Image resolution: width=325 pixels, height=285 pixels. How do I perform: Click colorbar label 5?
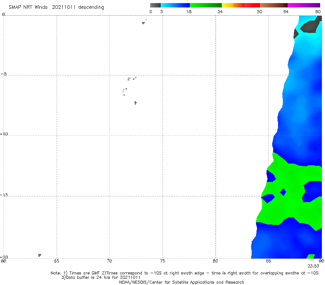(162, 11)
